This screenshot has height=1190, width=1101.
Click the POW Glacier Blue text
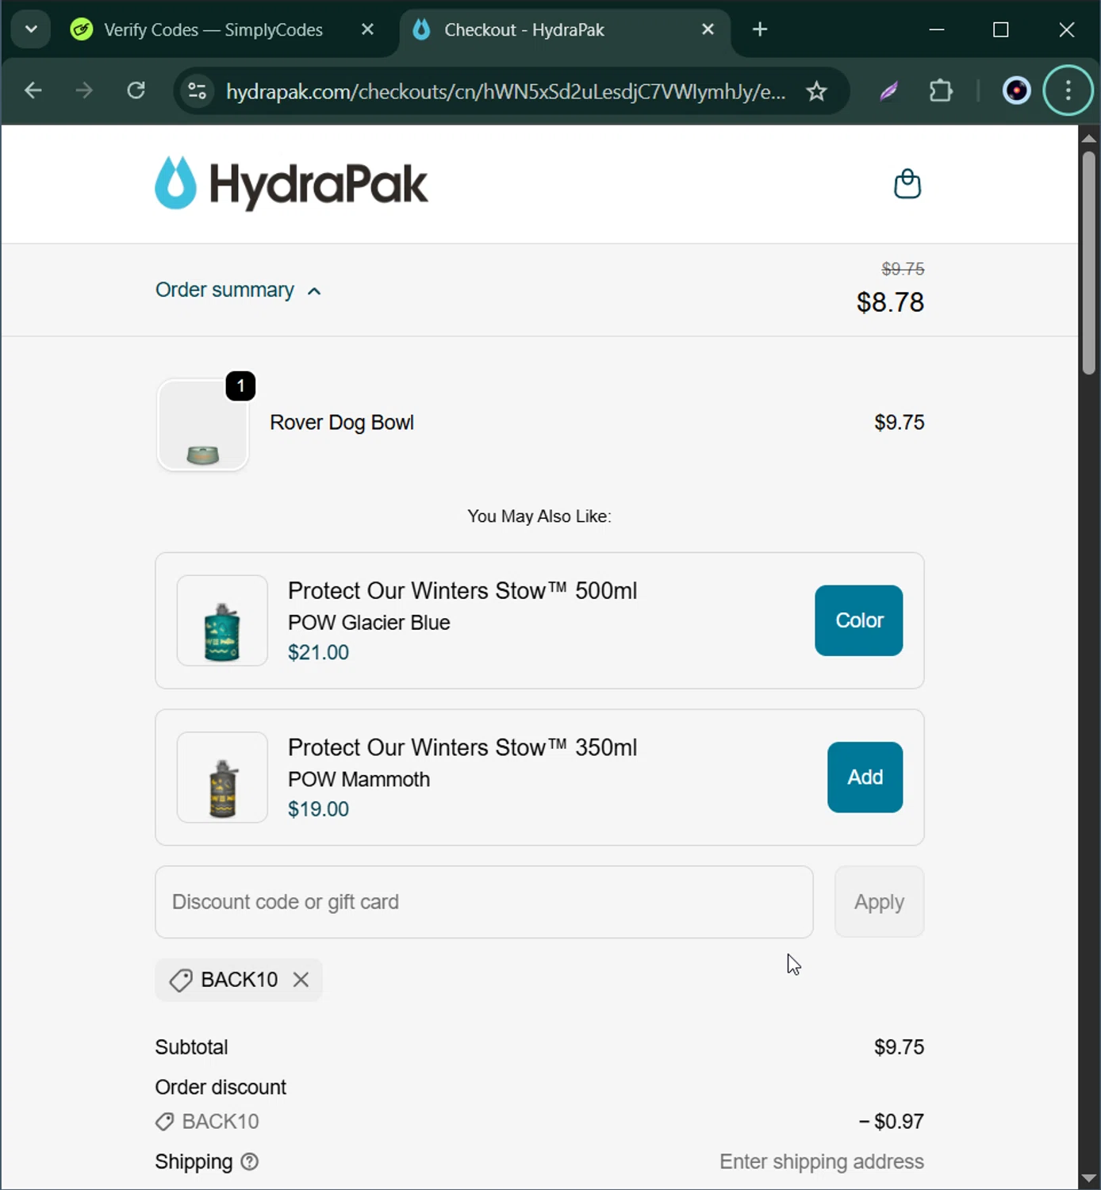pyautogui.click(x=369, y=623)
